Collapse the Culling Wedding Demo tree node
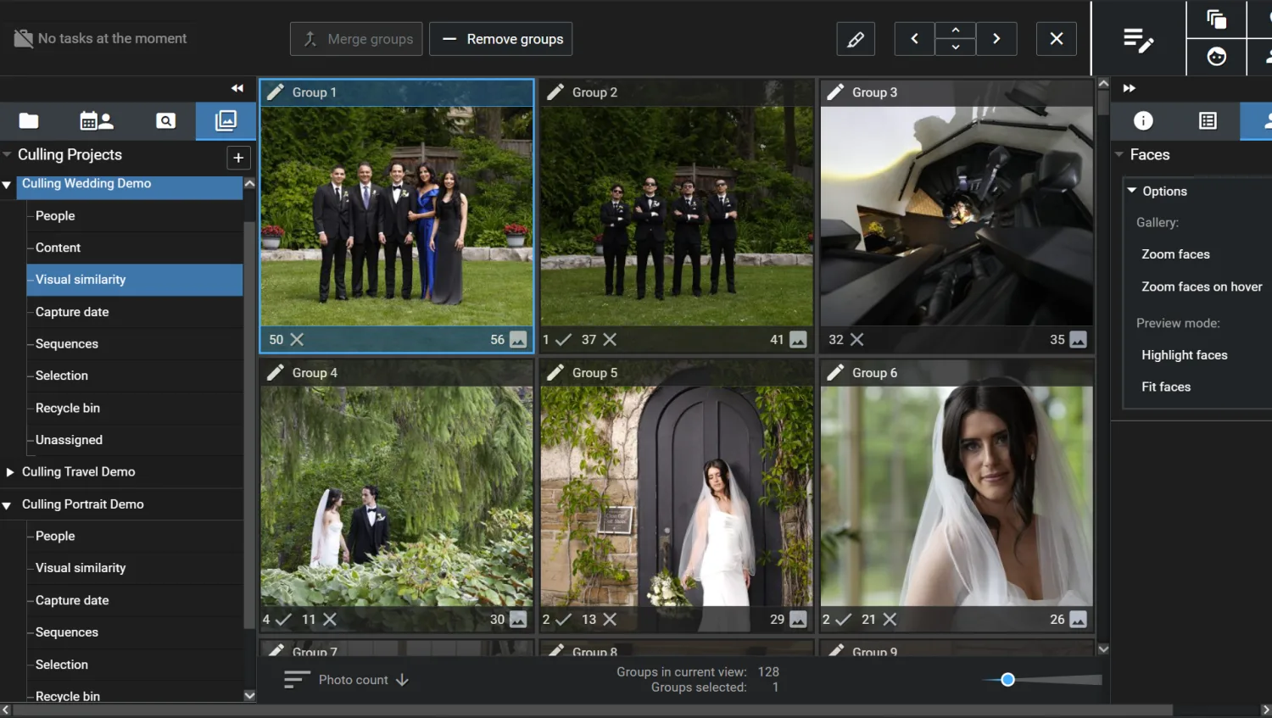Screen dimensions: 1272x718 7,184
